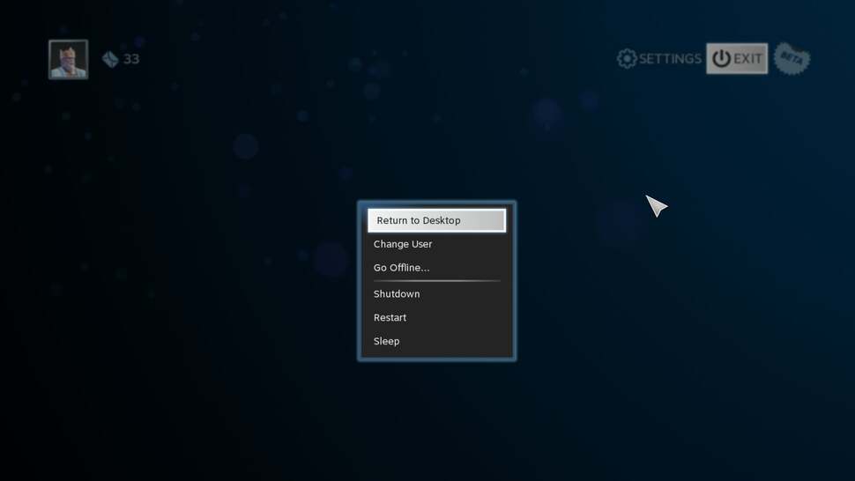Screen dimensions: 855x481
Task: Click the 33 unread messages count
Action: [x=131, y=59]
